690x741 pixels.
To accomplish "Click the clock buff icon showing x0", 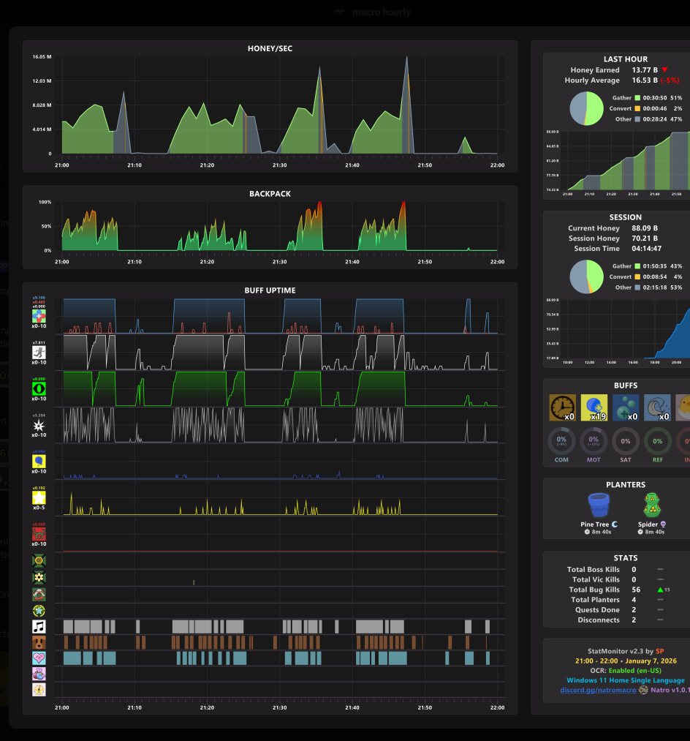I will [x=563, y=407].
